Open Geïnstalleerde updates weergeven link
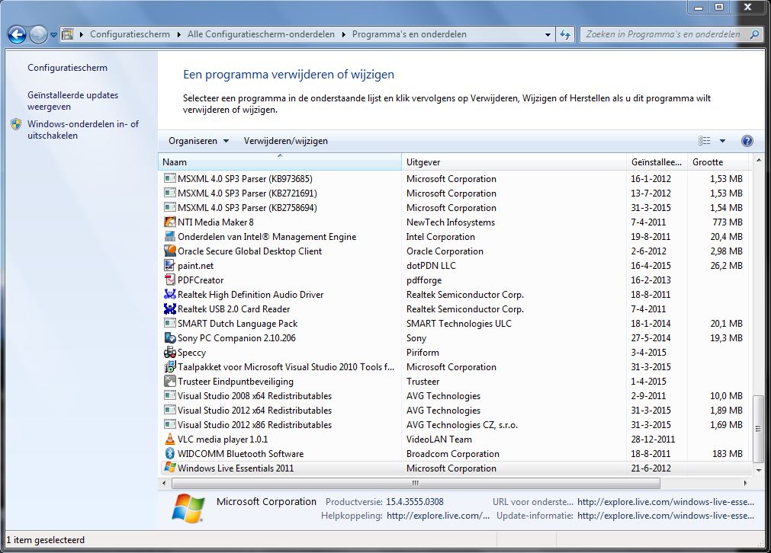This screenshot has width=771, height=553. tap(72, 101)
